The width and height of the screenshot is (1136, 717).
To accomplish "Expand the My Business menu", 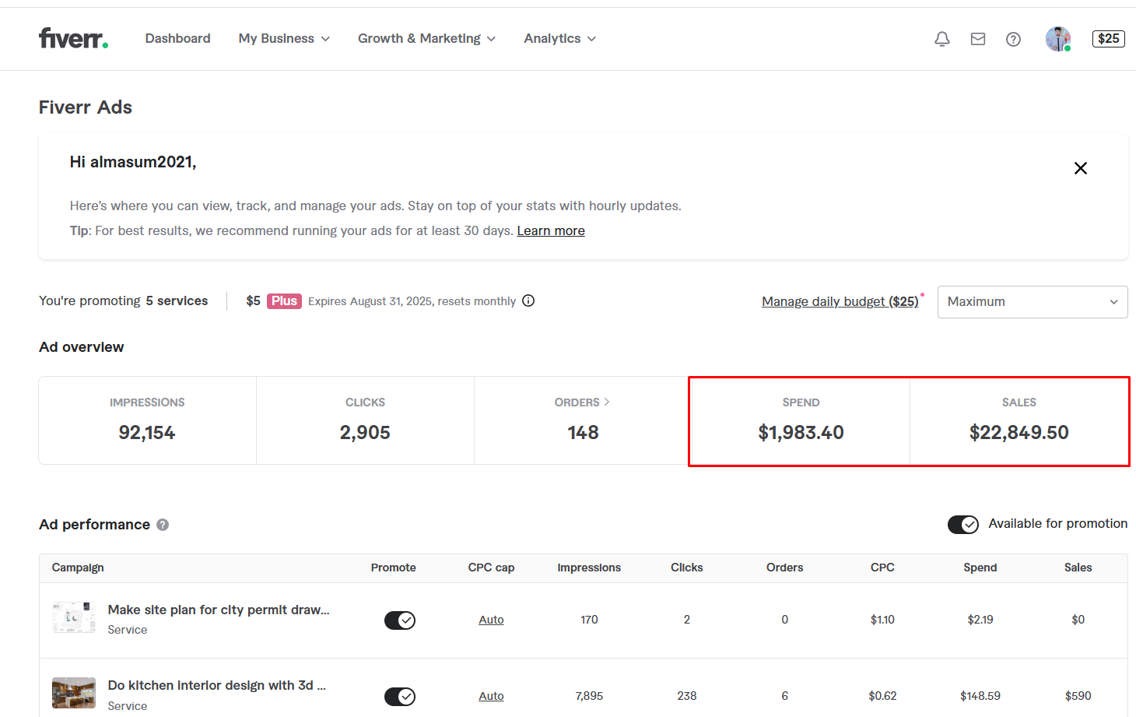I will coord(284,39).
